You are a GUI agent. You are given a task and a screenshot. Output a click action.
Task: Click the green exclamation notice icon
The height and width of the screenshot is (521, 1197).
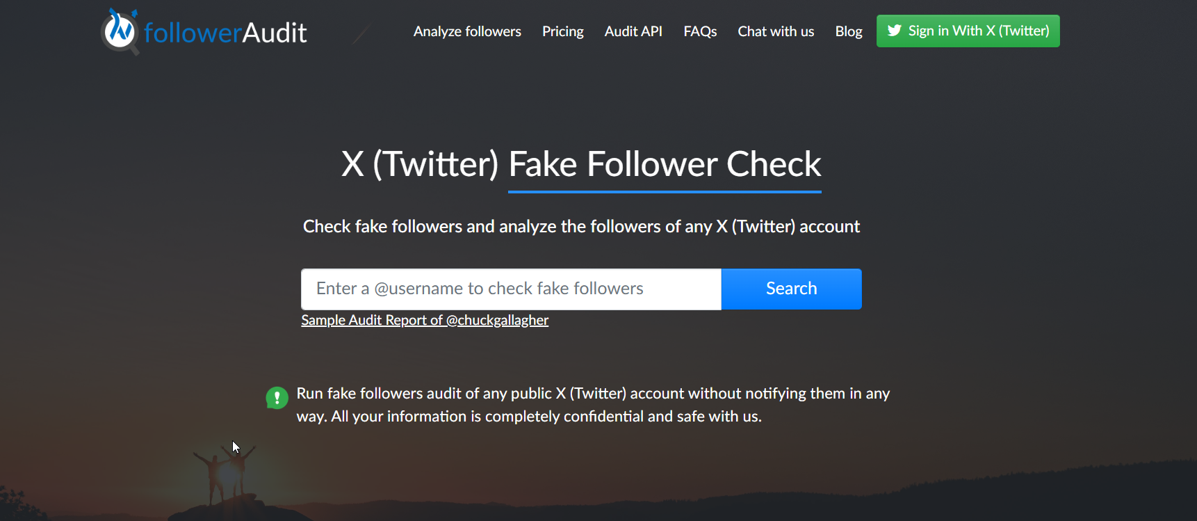click(277, 398)
